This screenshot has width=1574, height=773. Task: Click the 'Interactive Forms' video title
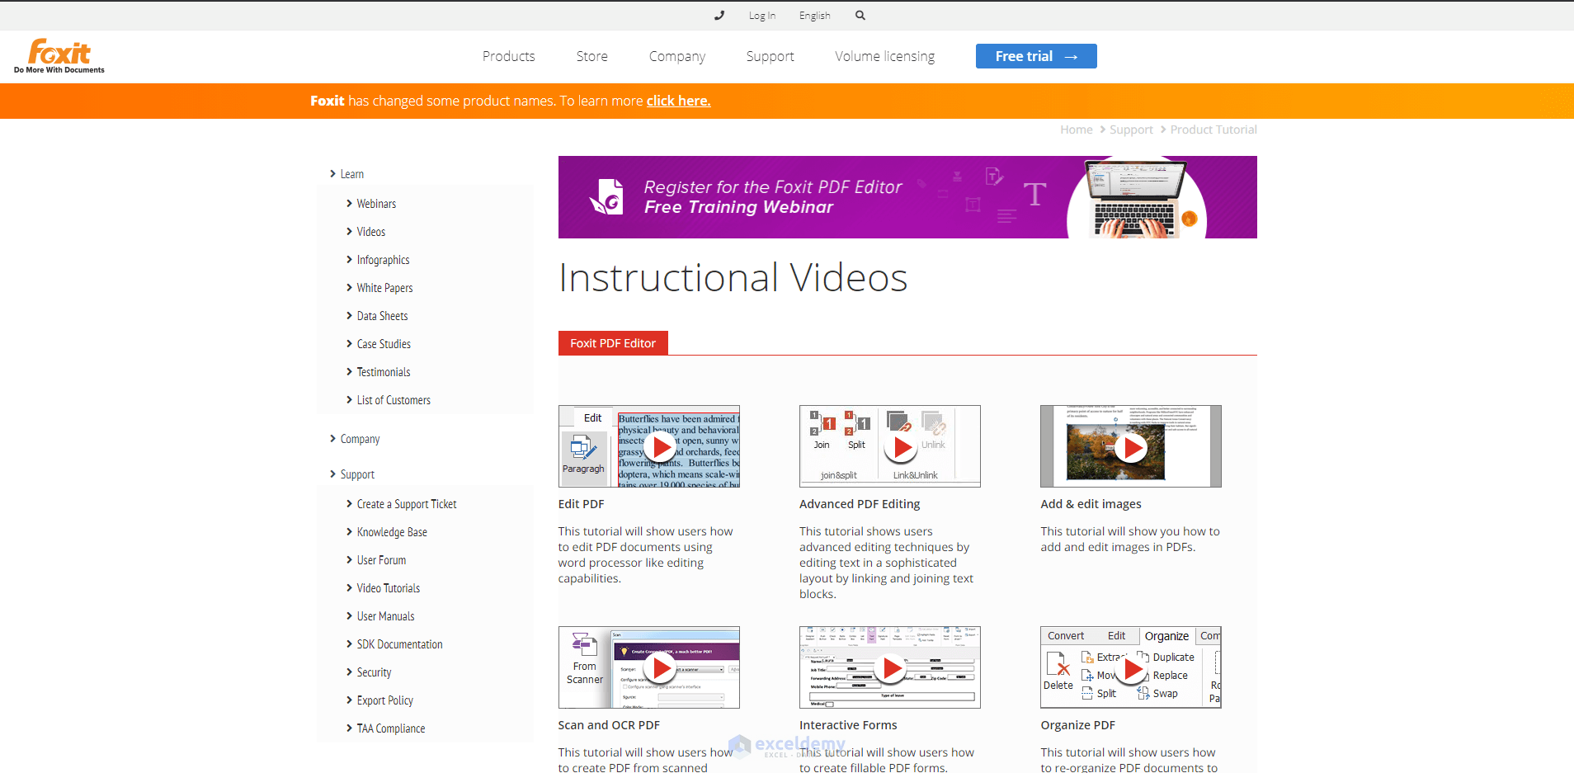[848, 725]
